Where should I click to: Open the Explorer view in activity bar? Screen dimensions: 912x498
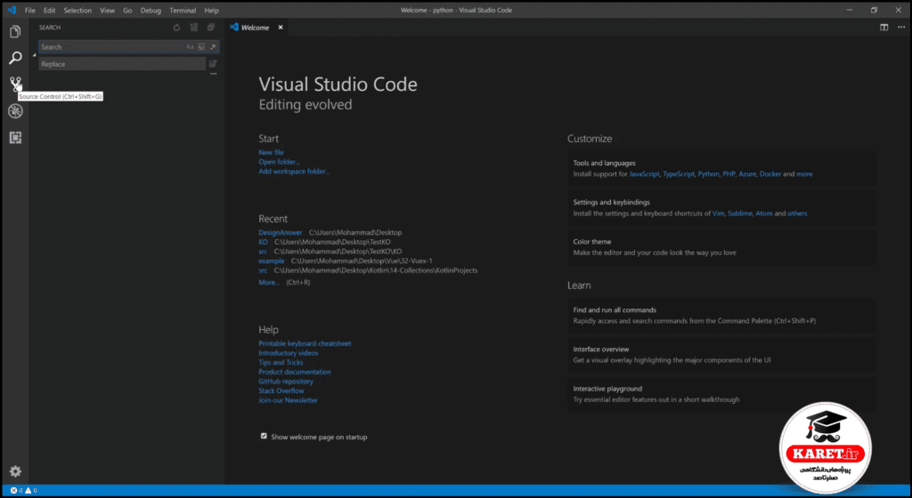pyautogui.click(x=15, y=31)
